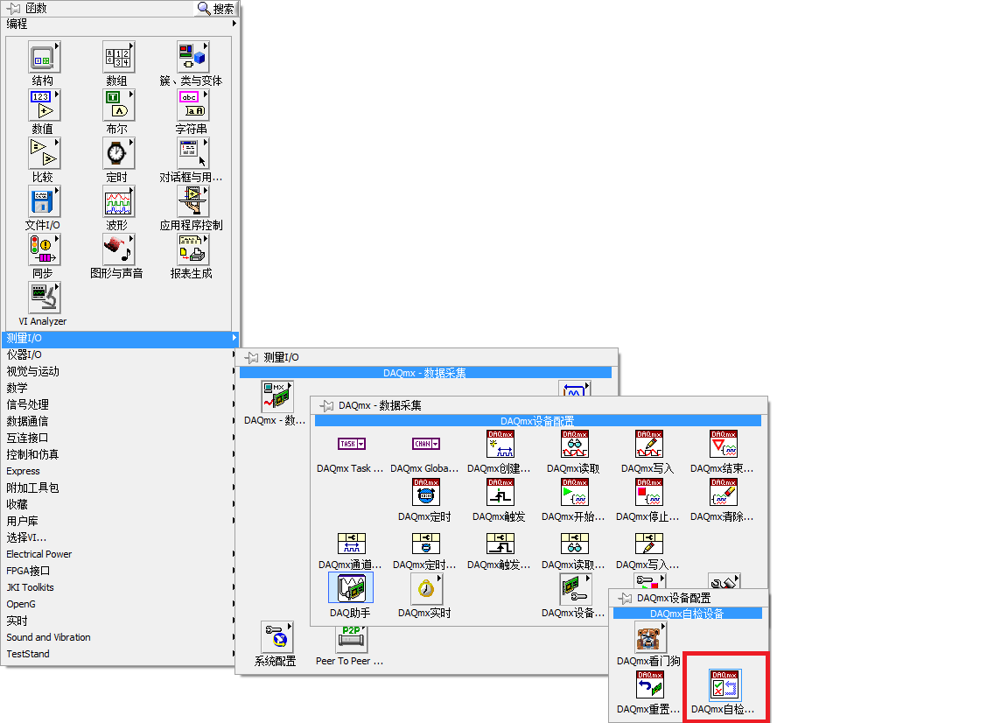Select the DAQmx触发 property node
The width and height of the screenshot is (1008, 723).
coord(500,544)
